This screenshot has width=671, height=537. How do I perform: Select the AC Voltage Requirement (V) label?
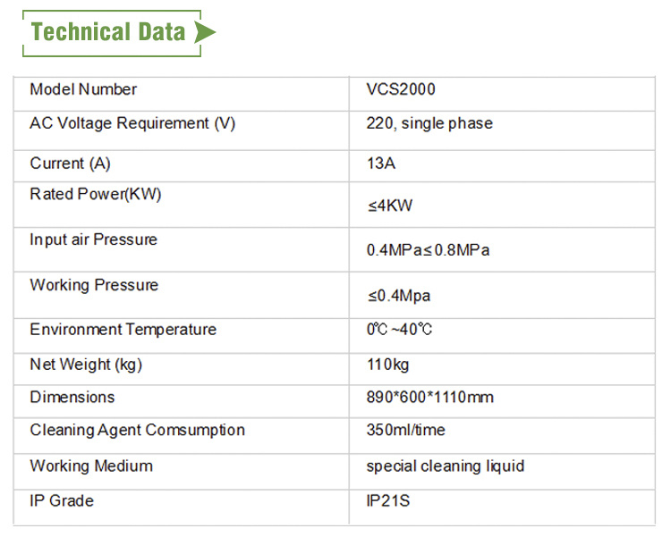point(132,123)
